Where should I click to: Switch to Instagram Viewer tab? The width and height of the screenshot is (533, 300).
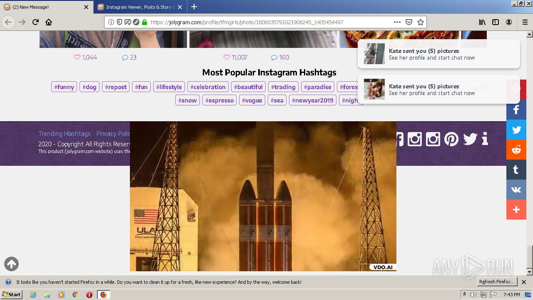coord(139,7)
